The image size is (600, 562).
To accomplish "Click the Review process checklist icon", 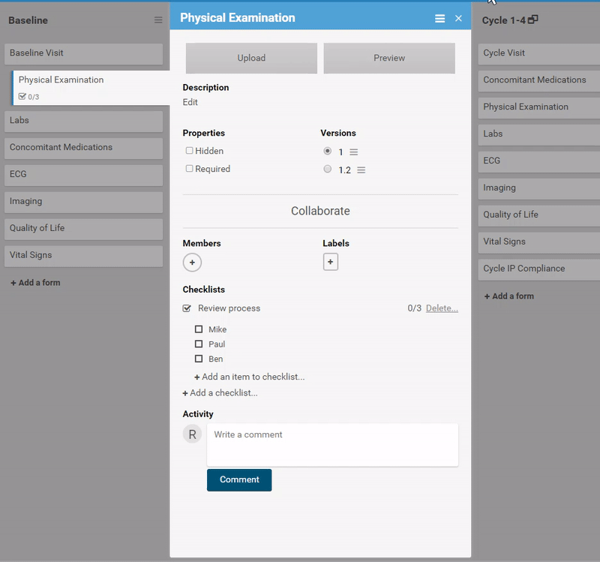I will tap(187, 308).
